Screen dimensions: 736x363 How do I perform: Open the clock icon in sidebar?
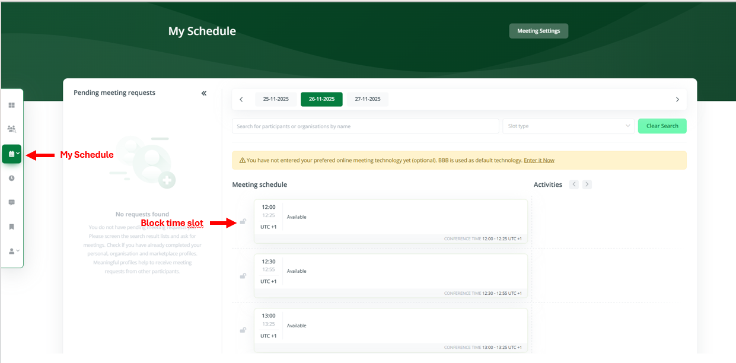12,178
